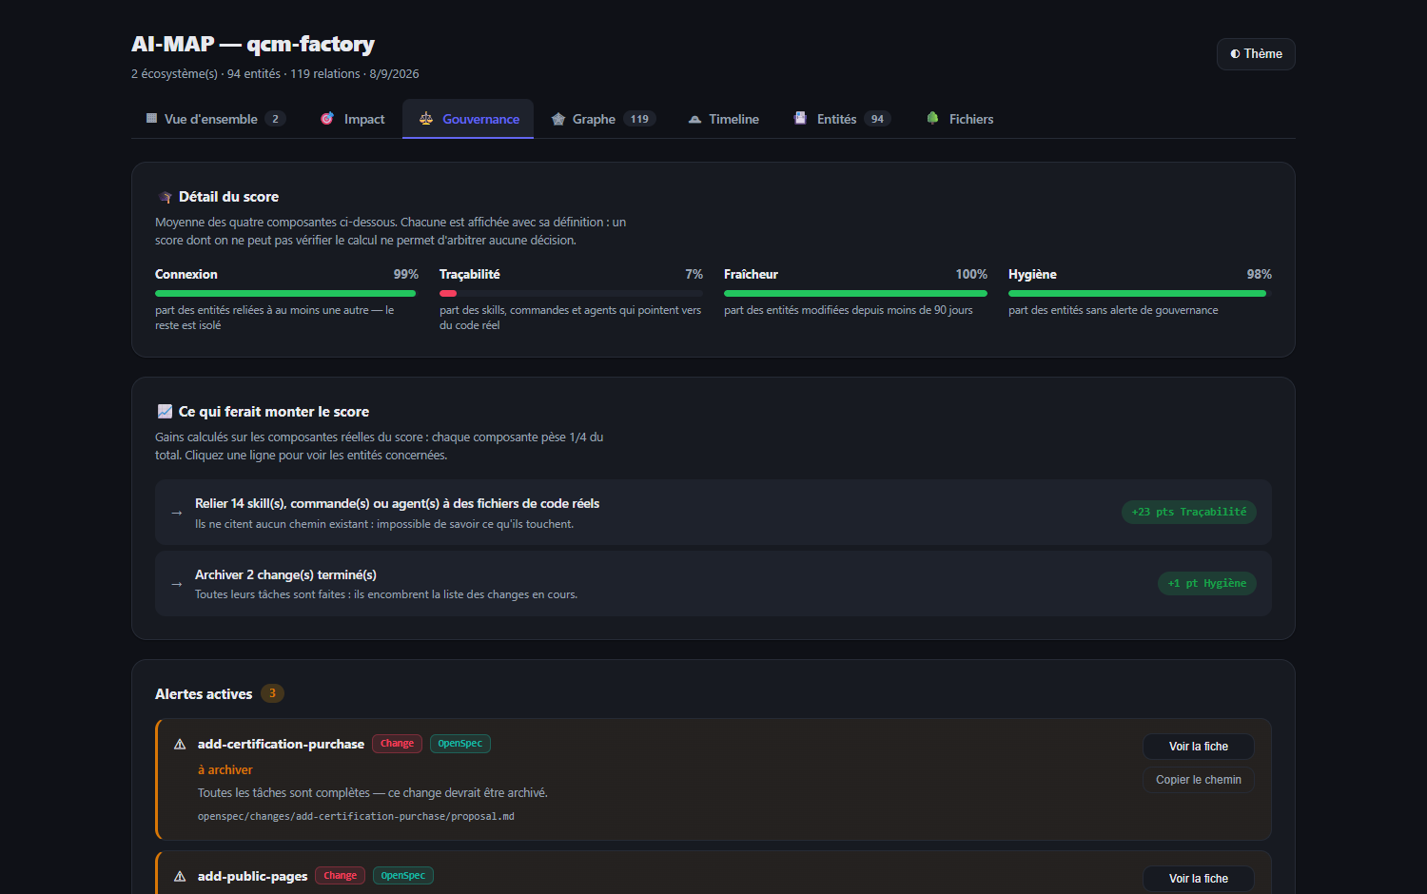
Task: Click the Vue d'ensemble count badge 2
Action: coord(275,119)
